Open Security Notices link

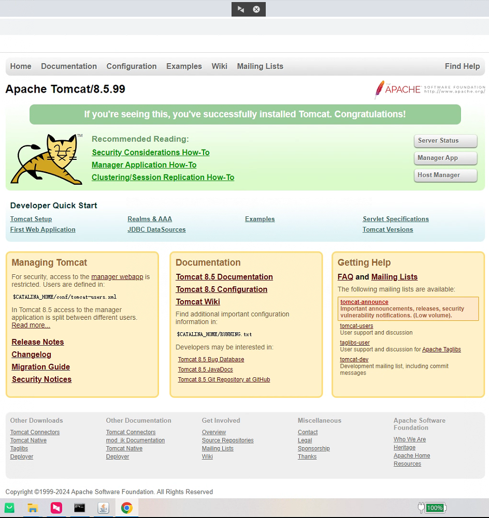(x=41, y=379)
